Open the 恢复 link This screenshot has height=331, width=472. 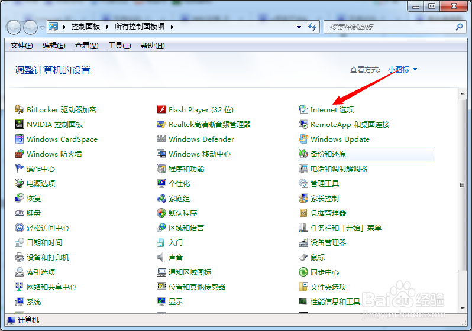coord(34,198)
